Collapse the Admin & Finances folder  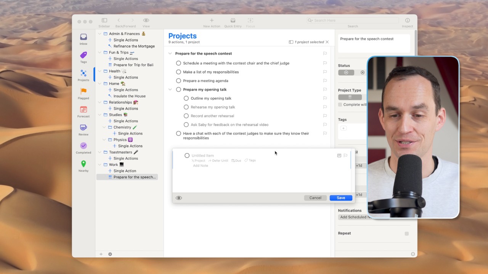[x=100, y=34]
